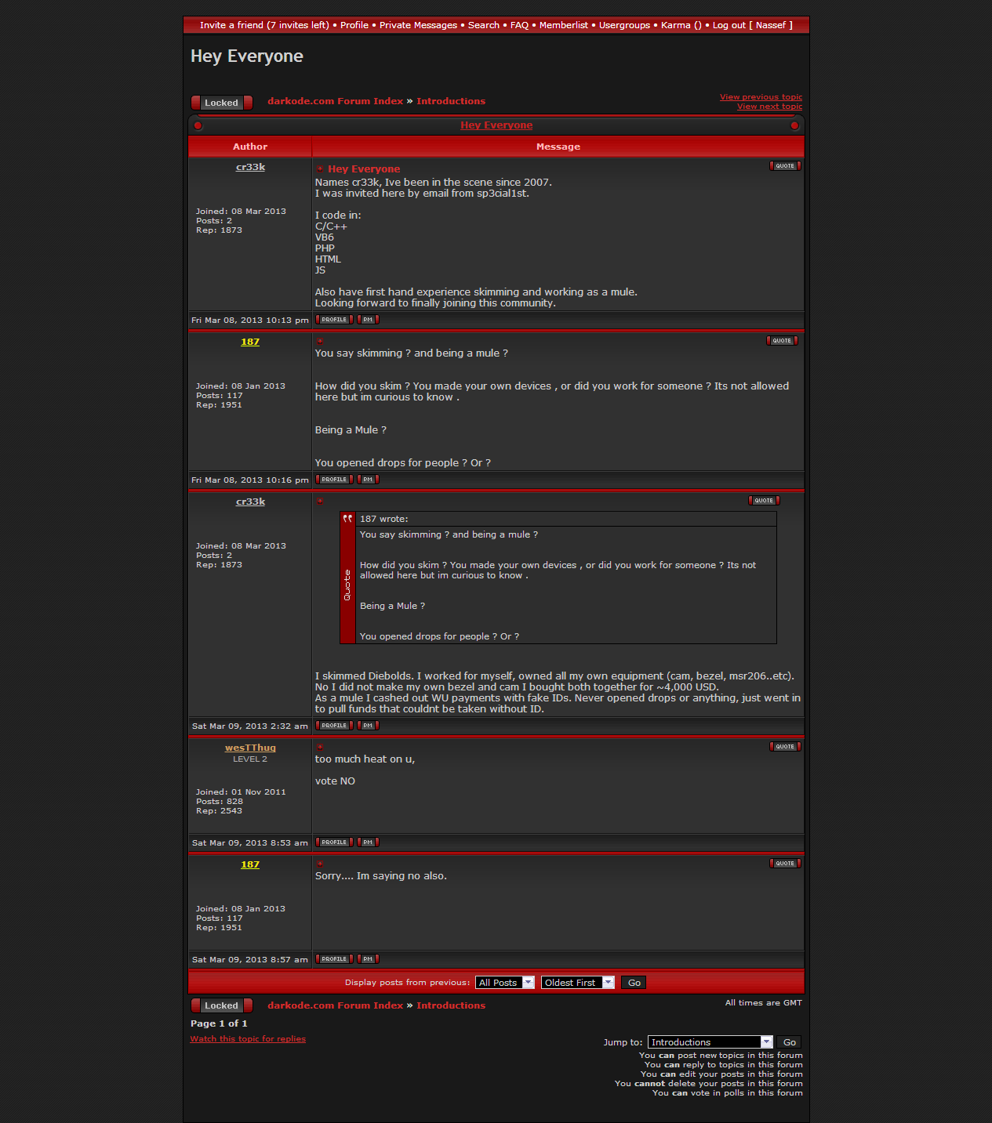Quote the 'Sorry.... Im saying no also' post
This screenshot has width=992, height=1123.
pyautogui.click(x=785, y=864)
